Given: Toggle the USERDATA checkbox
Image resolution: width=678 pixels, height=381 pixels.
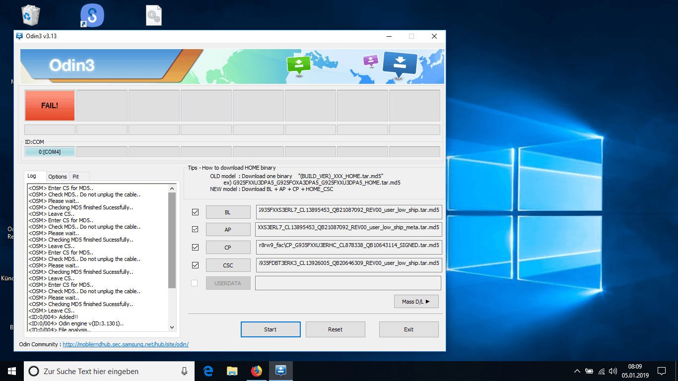Looking at the screenshot, I should pyautogui.click(x=195, y=283).
